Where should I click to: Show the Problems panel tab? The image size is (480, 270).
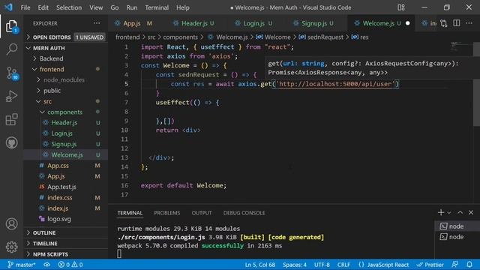[166, 213]
